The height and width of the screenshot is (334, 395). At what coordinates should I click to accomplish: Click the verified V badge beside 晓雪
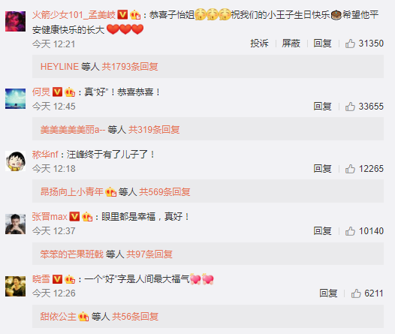pos(57,279)
